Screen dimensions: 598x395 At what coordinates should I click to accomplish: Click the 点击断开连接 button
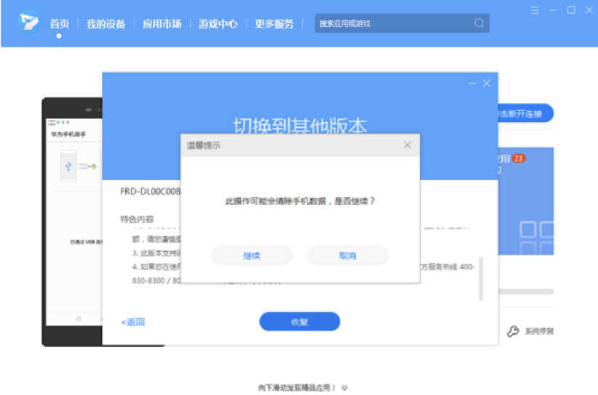(525, 113)
